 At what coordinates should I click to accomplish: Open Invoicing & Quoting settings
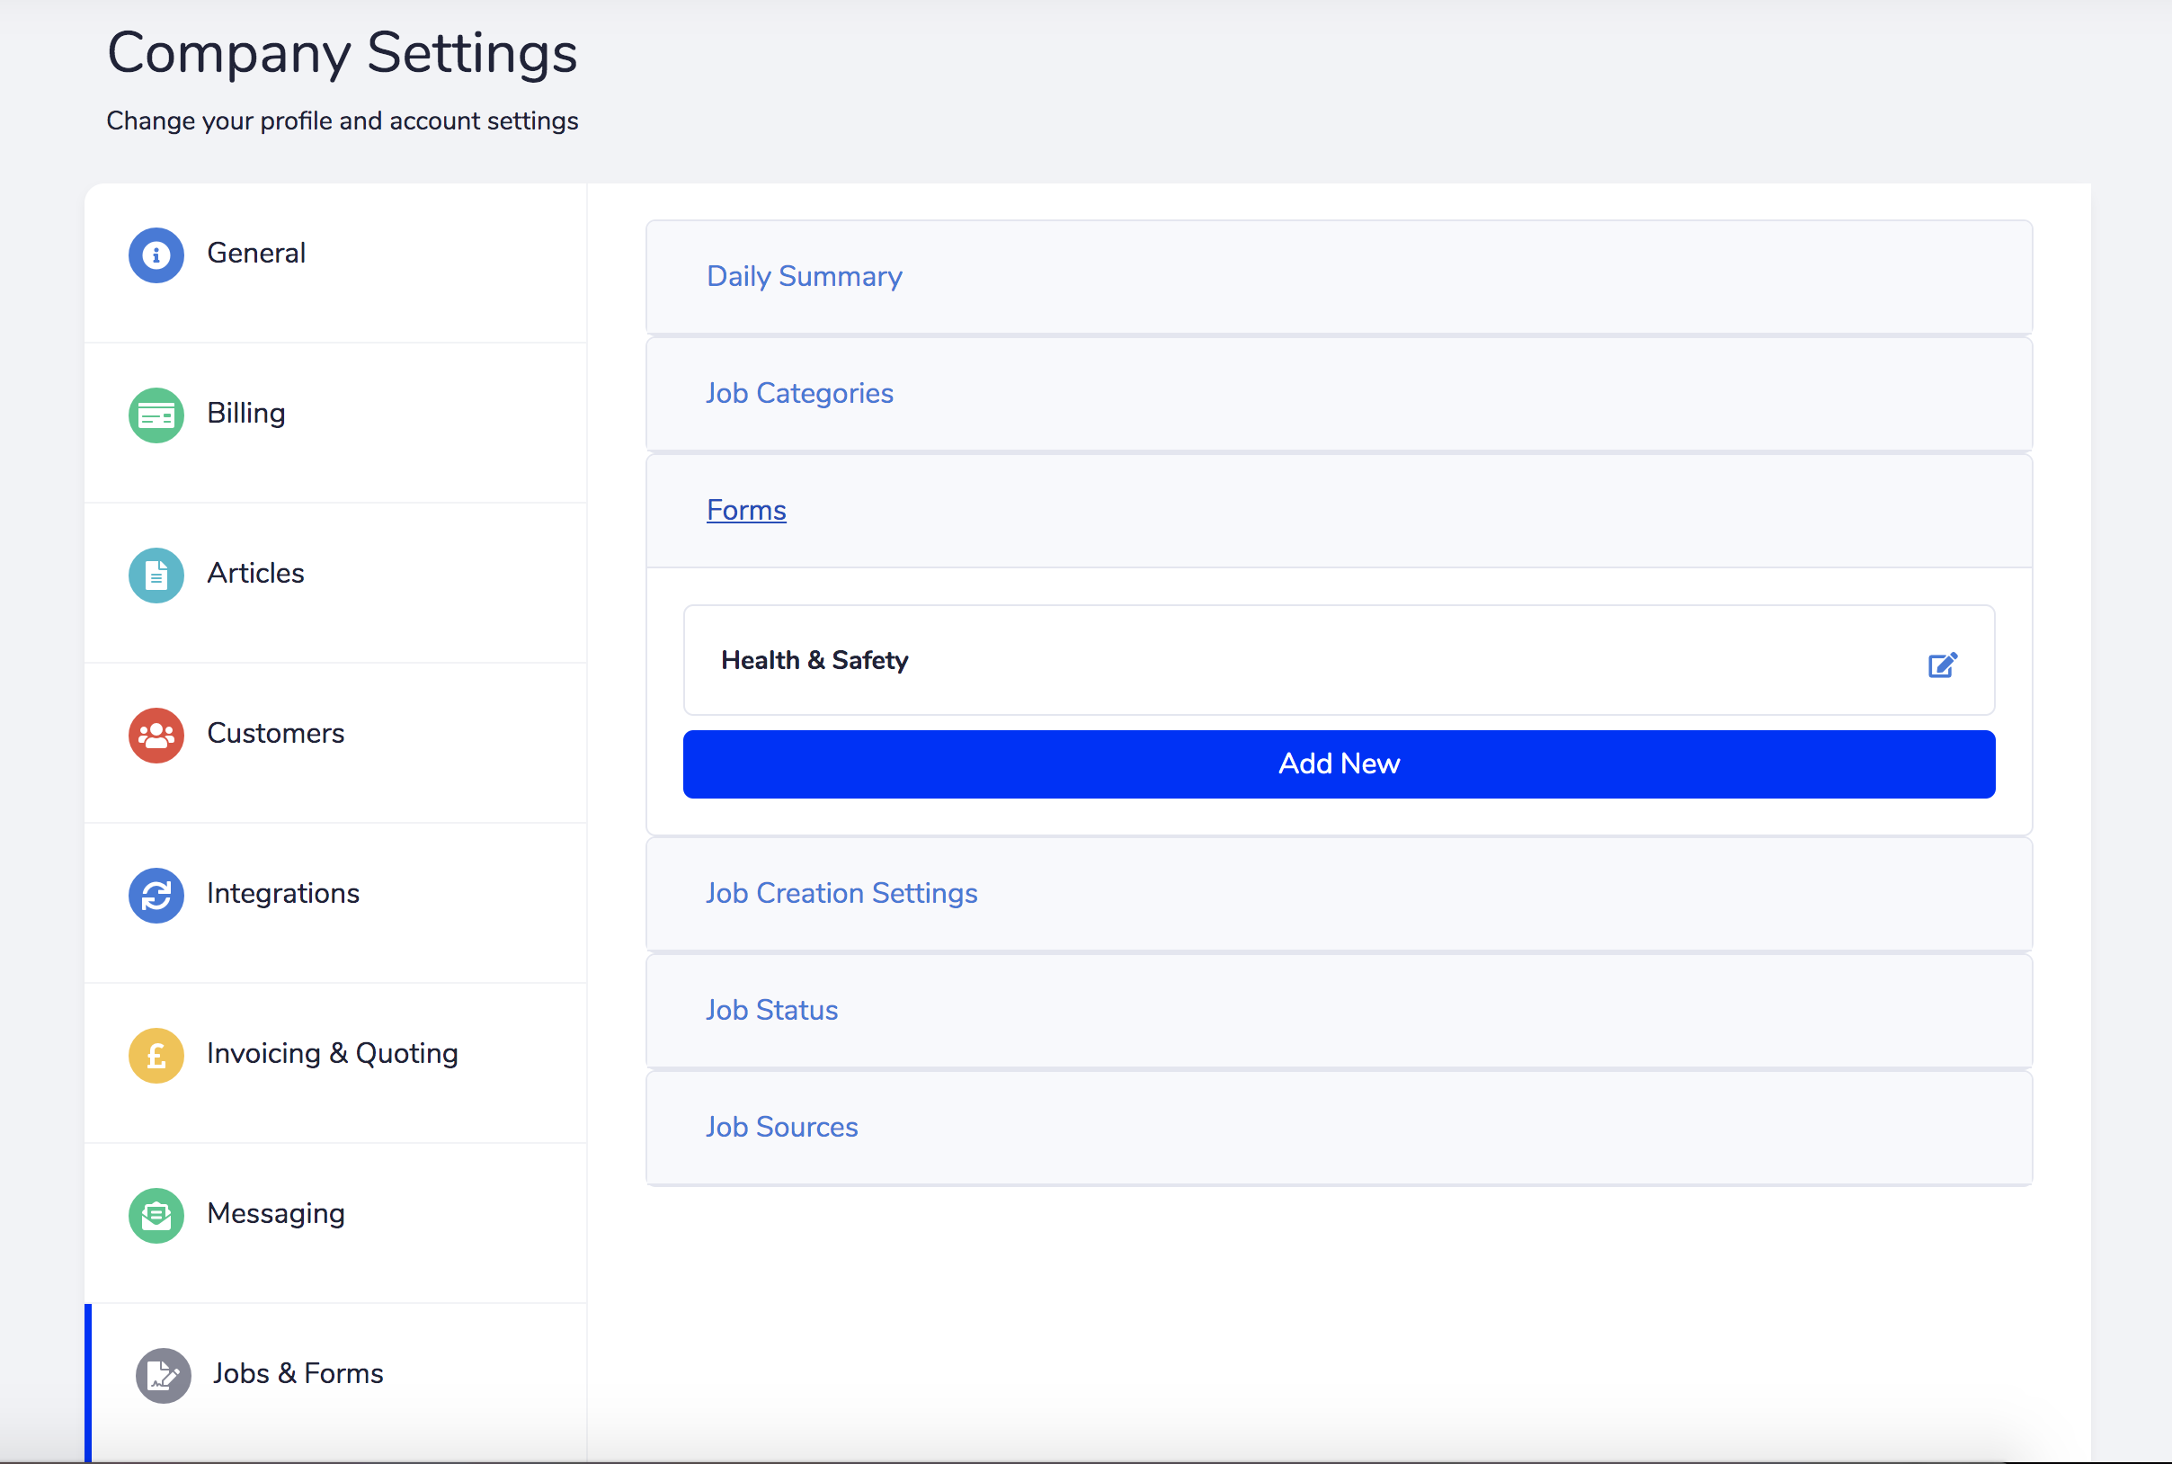click(x=336, y=1064)
